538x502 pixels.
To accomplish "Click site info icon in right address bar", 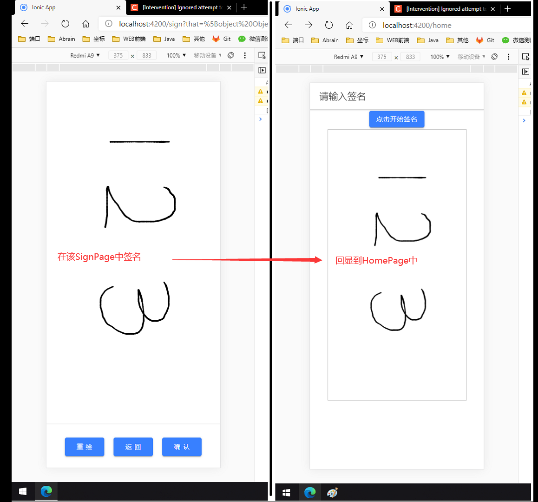I will (x=372, y=25).
